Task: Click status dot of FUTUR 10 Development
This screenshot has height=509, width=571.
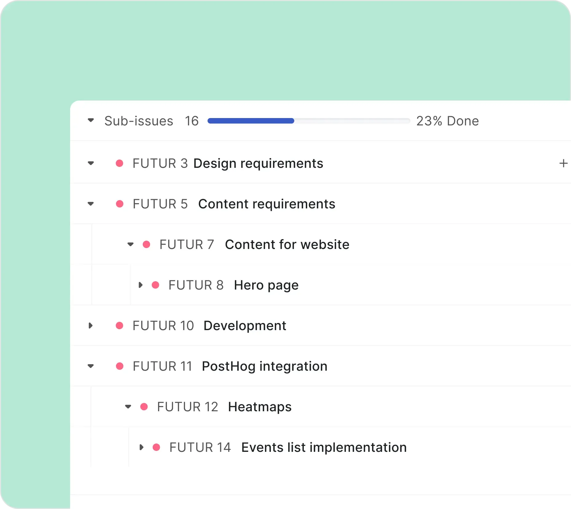Action: [x=119, y=326]
